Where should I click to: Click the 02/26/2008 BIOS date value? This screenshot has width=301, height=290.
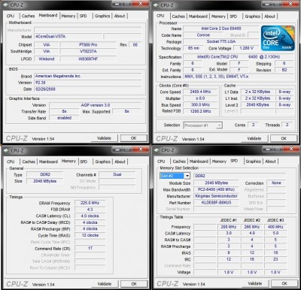coord(88,89)
